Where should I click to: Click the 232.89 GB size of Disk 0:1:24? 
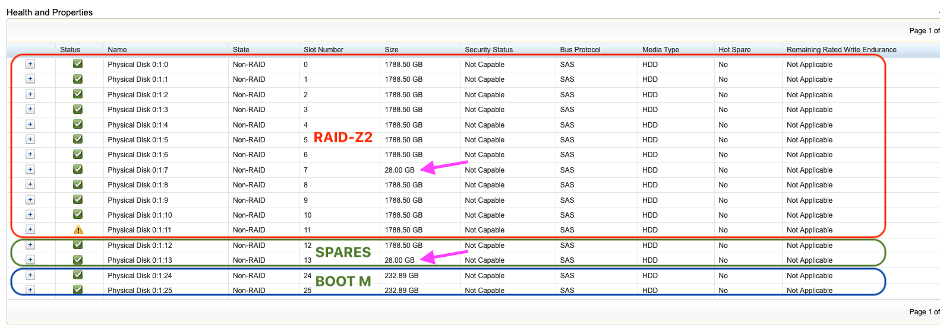click(402, 276)
